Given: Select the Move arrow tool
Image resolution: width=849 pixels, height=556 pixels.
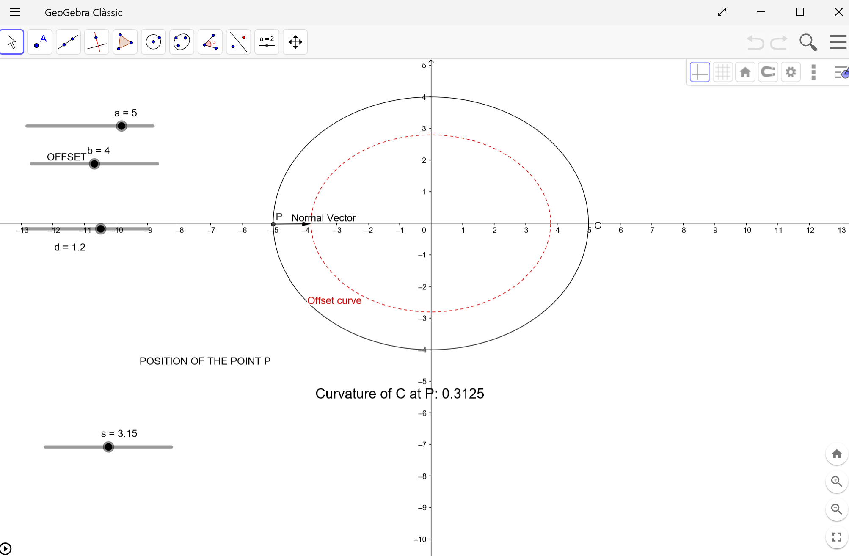Looking at the screenshot, I should pyautogui.click(x=12, y=42).
